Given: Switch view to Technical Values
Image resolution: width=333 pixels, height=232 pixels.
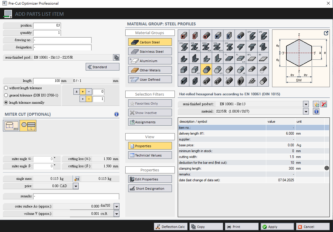Looking at the screenshot, I should point(150,155).
